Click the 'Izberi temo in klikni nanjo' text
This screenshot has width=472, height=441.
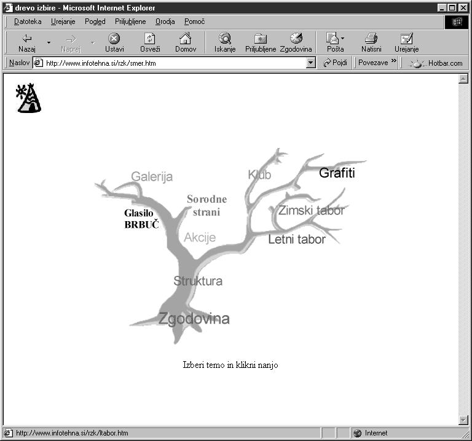tap(230, 365)
